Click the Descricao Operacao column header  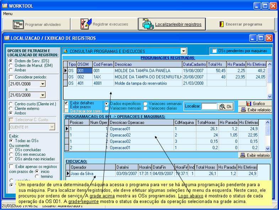(141, 123)
